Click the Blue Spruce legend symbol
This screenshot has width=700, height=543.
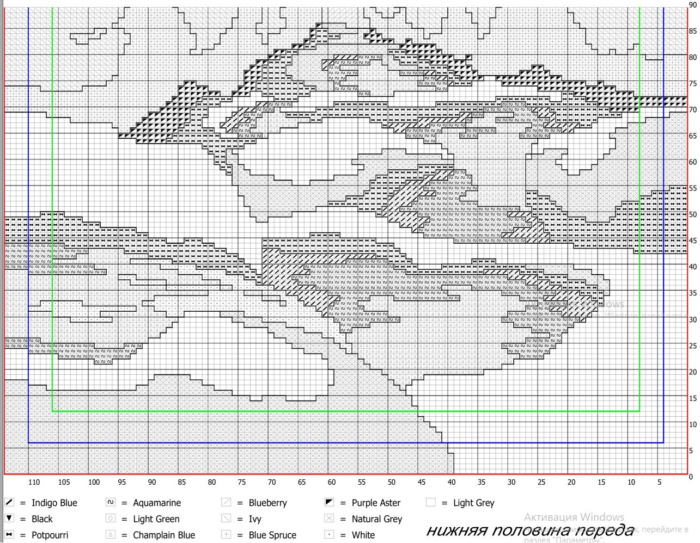click(227, 534)
